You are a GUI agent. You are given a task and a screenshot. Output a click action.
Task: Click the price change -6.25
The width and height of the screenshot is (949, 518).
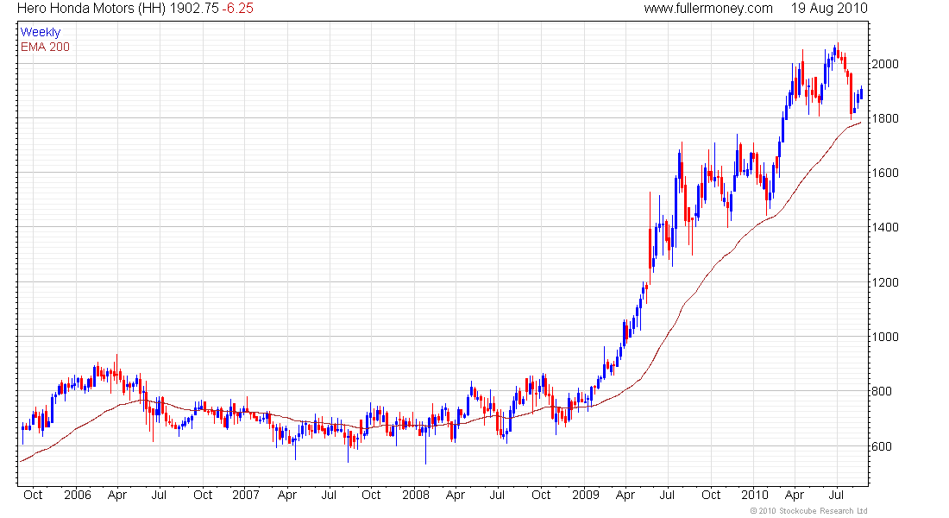pos(238,9)
